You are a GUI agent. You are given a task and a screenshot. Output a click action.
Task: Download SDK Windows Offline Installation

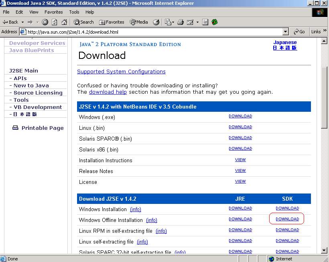[287, 219]
